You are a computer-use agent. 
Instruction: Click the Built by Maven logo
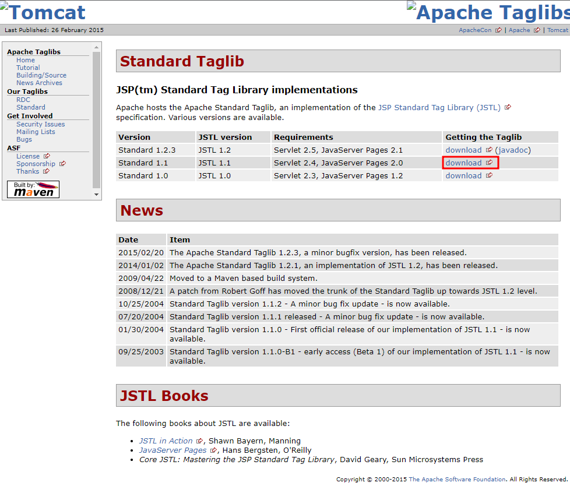click(33, 189)
